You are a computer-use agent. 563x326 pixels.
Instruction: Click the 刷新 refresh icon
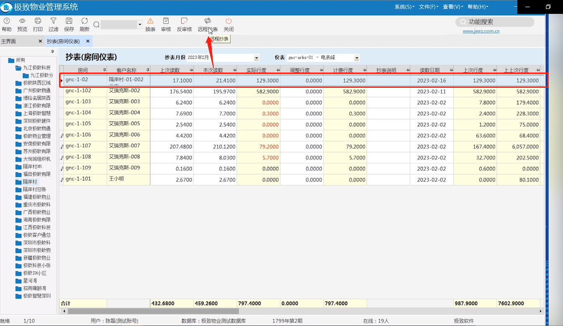85,21
